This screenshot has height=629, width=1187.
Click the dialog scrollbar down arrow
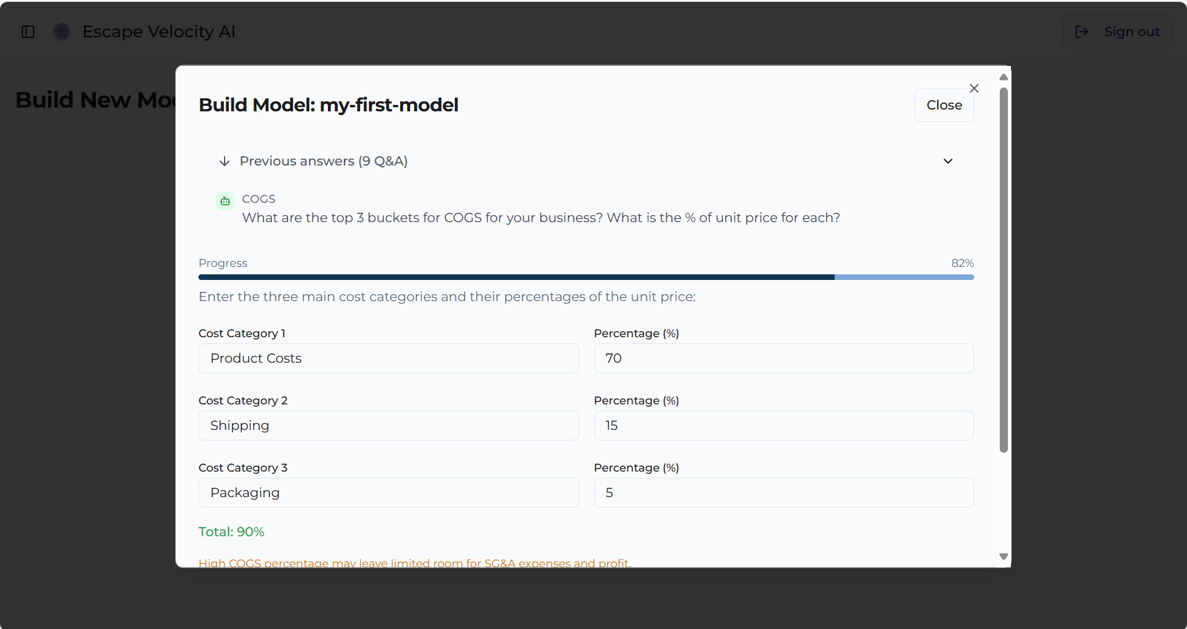[1003, 557]
